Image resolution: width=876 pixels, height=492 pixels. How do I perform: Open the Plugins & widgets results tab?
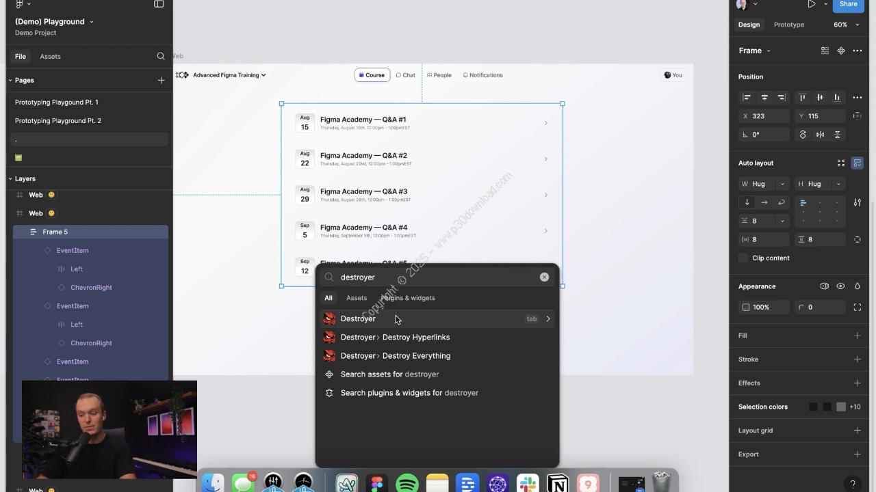(x=408, y=298)
